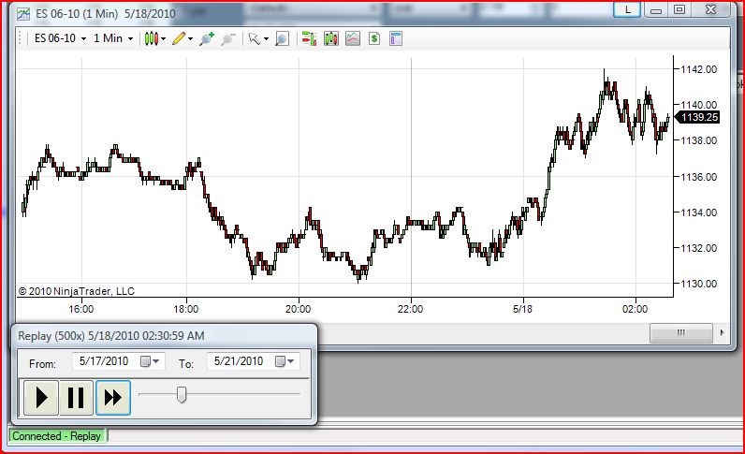This screenshot has width=745, height=454.
Task: Open the indicators line chart icon
Action: [353, 38]
